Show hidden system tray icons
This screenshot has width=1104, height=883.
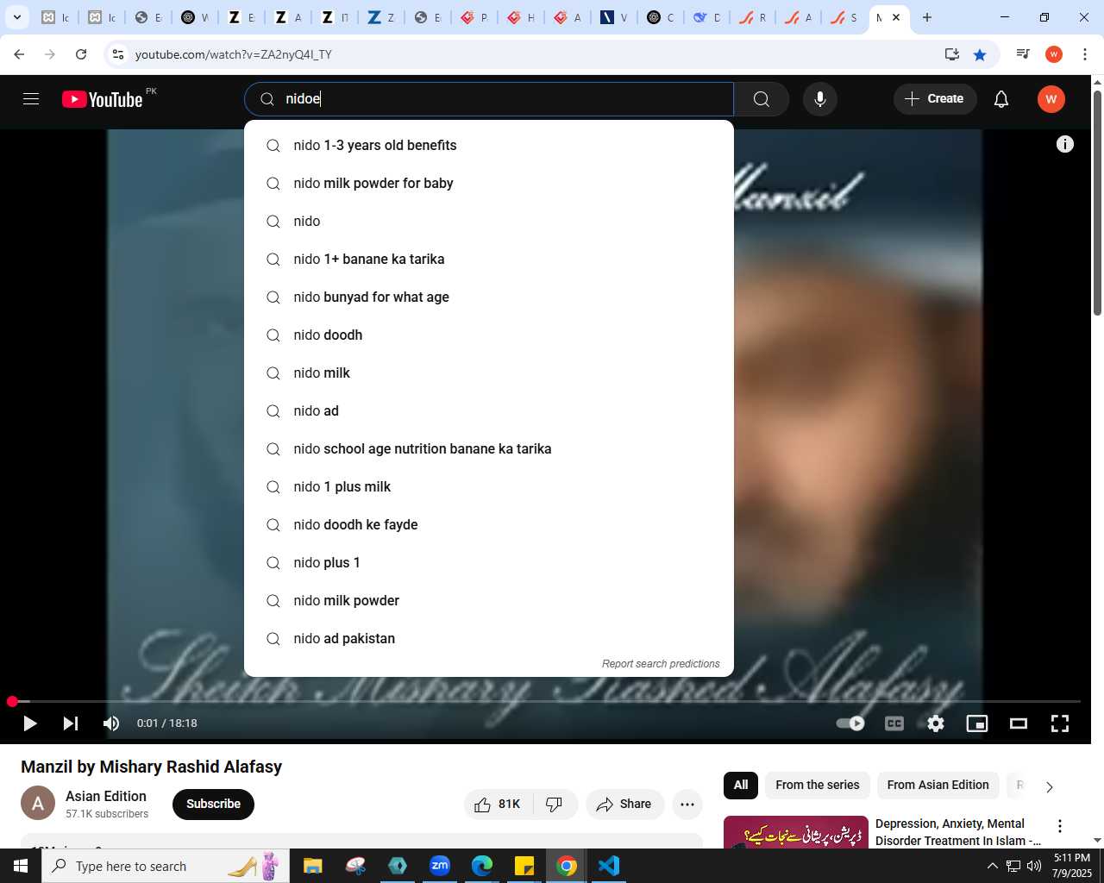click(992, 866)
